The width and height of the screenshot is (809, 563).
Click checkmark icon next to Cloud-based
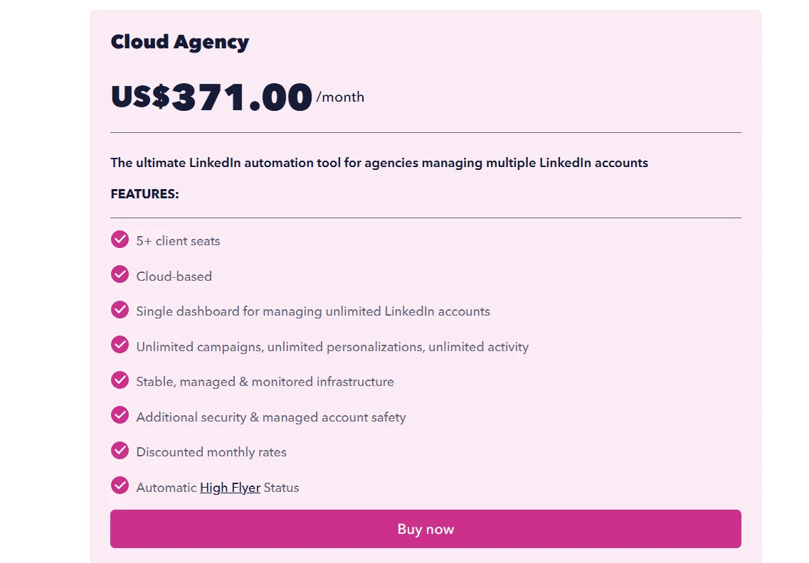pyautogui.click(x=120, y=274)
